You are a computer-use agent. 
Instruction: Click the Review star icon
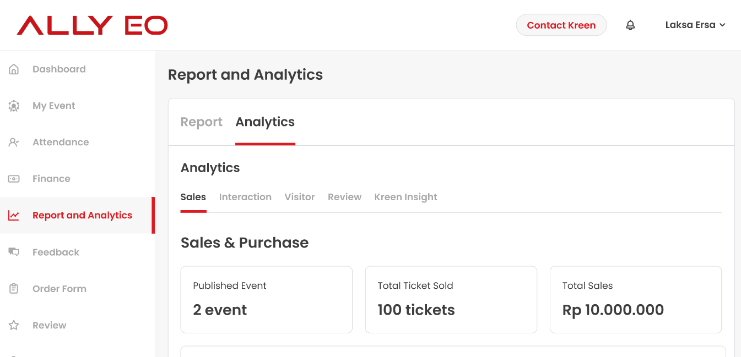click(x=14, y=326)
